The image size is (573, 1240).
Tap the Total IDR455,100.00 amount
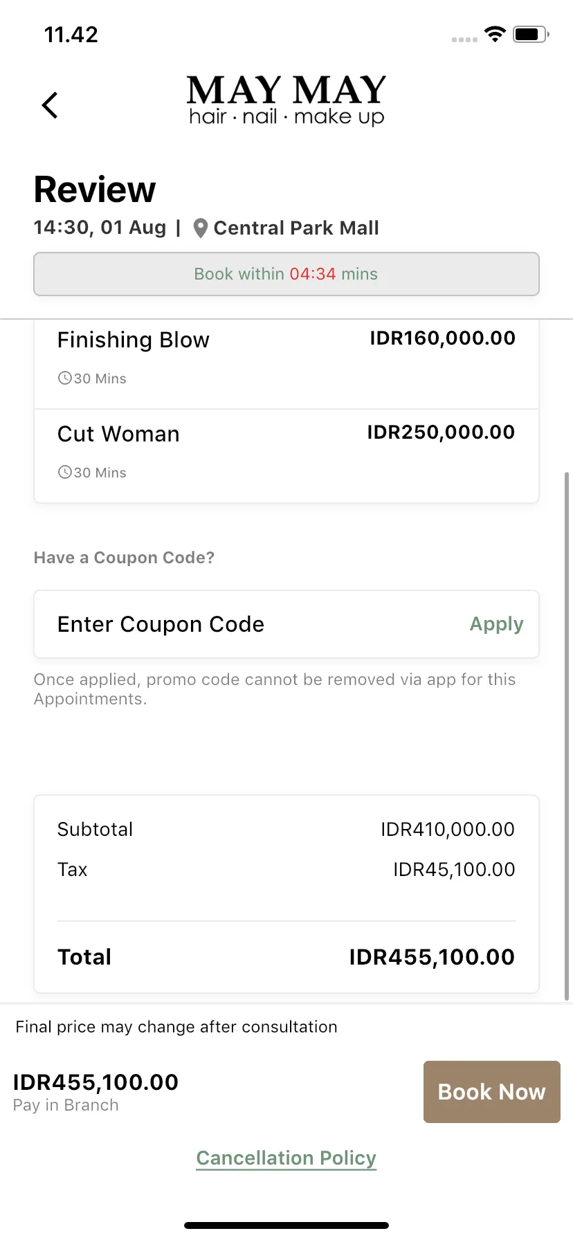tap(432, 957)
